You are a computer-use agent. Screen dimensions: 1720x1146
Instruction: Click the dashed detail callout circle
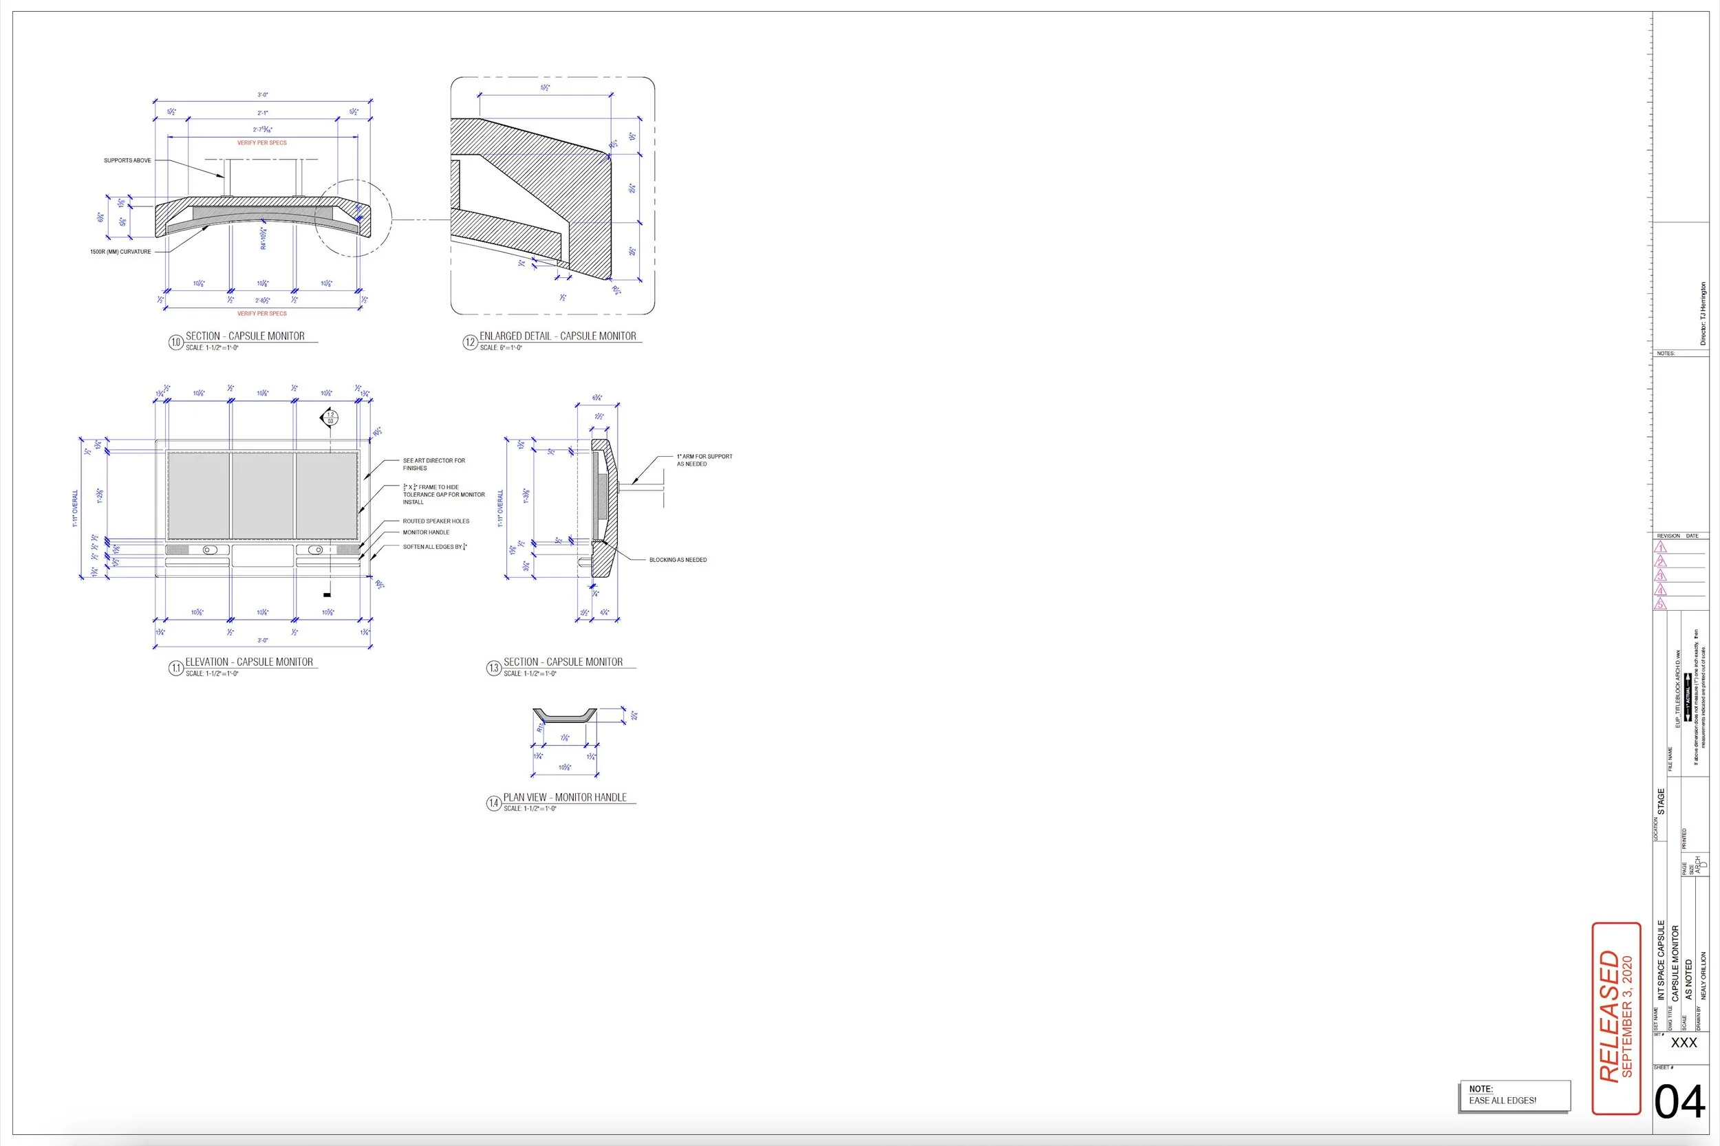point(354,218)
